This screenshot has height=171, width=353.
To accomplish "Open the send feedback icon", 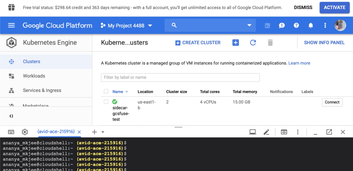I will click(282, 26).
